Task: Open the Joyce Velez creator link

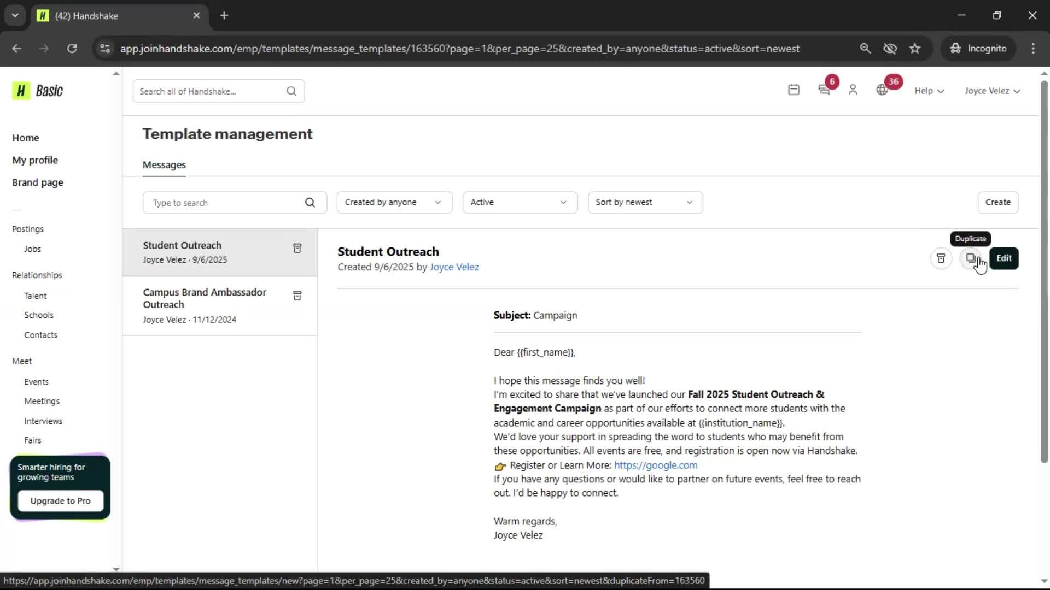Action: pyautogui.click(x=454, y=267)
